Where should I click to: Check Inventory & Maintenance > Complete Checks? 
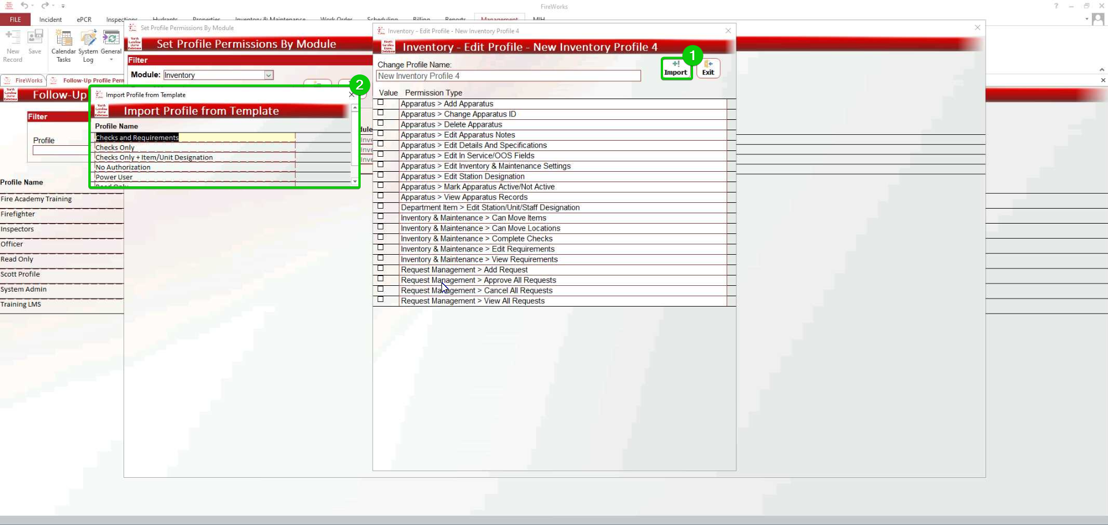click(x=380, y=238)
